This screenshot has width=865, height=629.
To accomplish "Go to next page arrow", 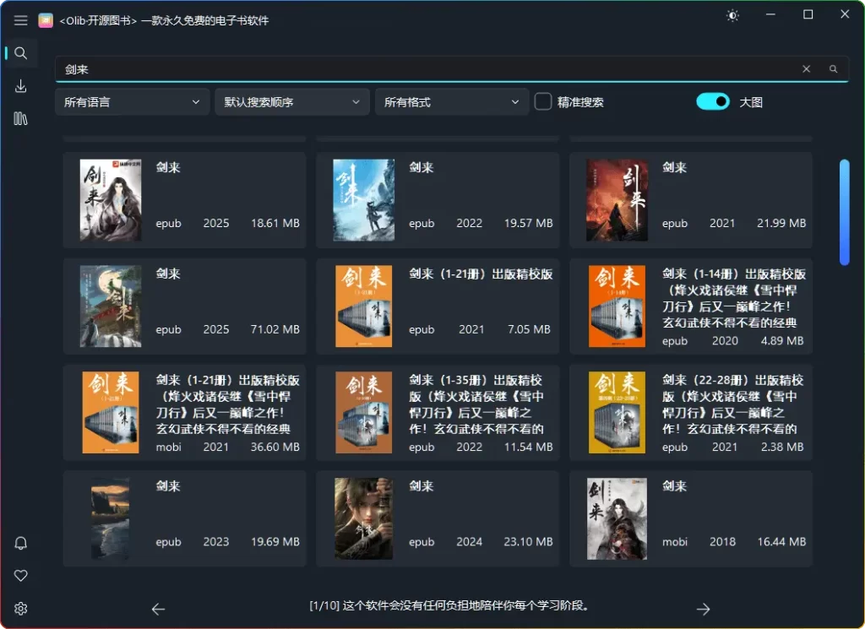I will (704, 609).
